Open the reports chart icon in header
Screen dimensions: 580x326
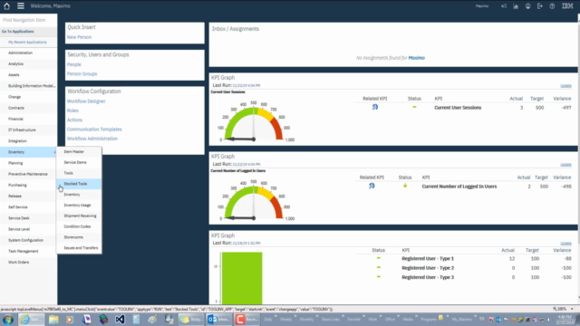pyautogui.click(x=516, y=6)
